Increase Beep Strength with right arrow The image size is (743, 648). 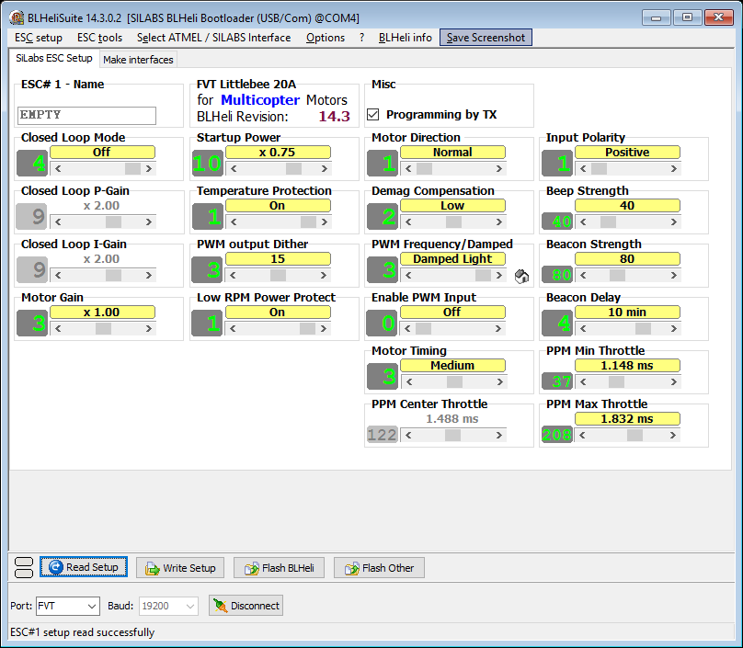pyautogui.click(x=674, y=222)
